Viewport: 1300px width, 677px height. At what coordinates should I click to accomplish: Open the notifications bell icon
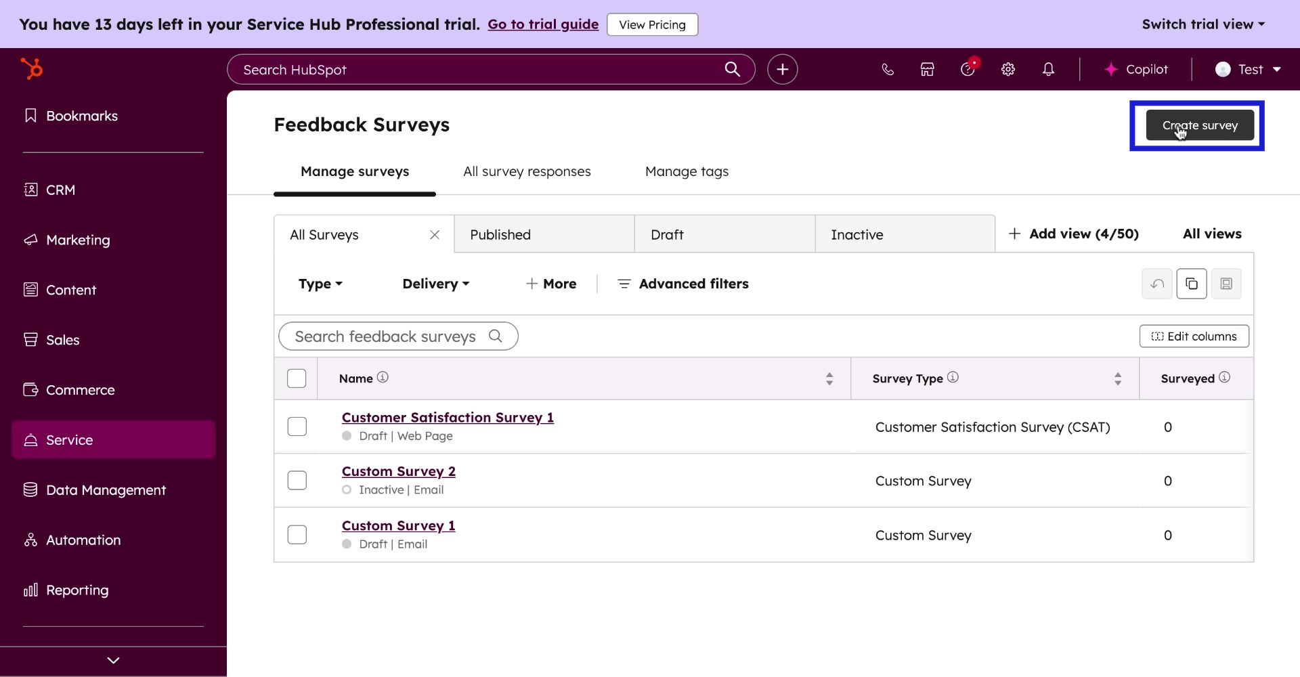(x=1048, y=69)
